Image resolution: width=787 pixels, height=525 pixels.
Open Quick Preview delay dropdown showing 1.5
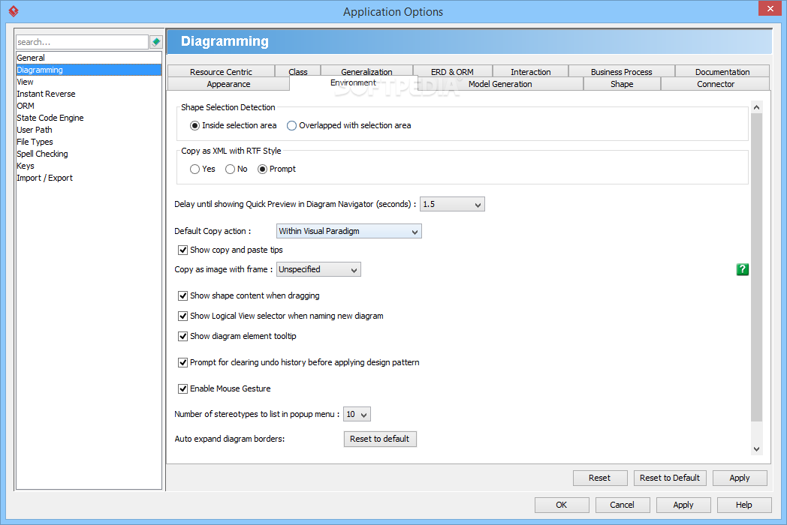(452, 204)
